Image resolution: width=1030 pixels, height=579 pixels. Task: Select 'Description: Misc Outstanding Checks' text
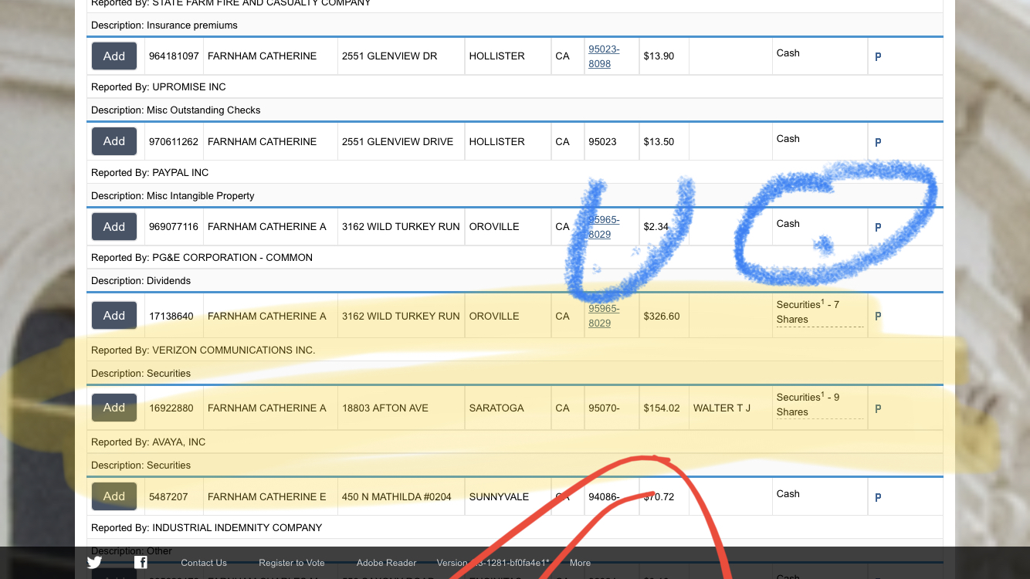pos(176,110)
